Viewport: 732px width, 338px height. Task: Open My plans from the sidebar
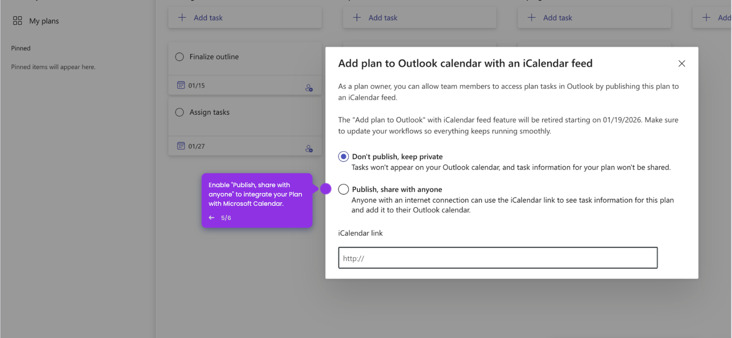coord(44,20)
